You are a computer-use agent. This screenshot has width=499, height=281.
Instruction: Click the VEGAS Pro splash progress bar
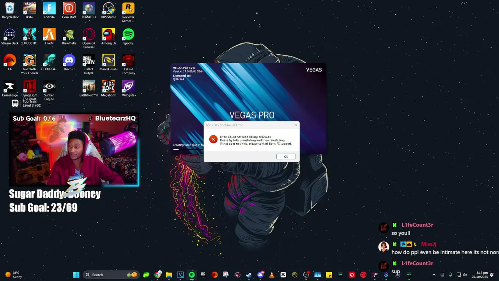[188, 149]
